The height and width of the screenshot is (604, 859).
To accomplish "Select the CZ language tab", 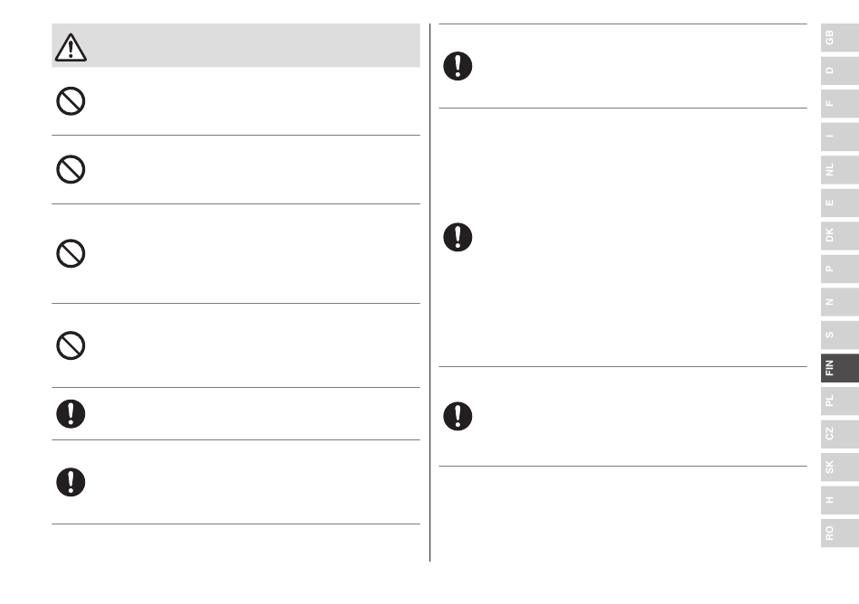I will pos(840,434).
